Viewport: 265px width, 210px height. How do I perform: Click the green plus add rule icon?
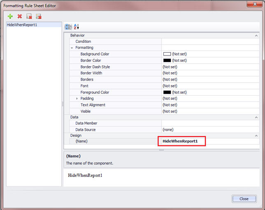point(10,16)
